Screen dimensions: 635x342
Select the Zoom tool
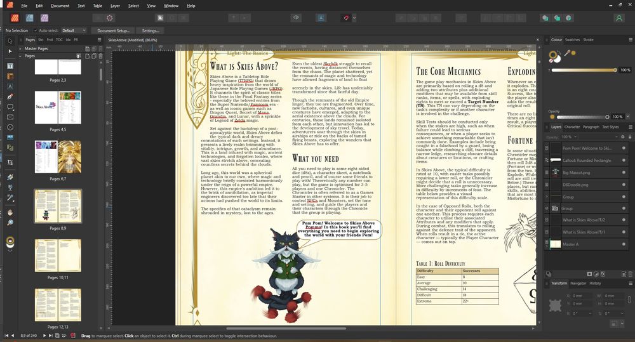pyautogui.click(x=10, y=223)
